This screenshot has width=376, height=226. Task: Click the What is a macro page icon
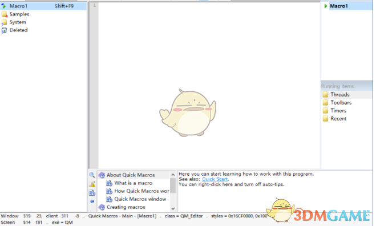(109, 183)
